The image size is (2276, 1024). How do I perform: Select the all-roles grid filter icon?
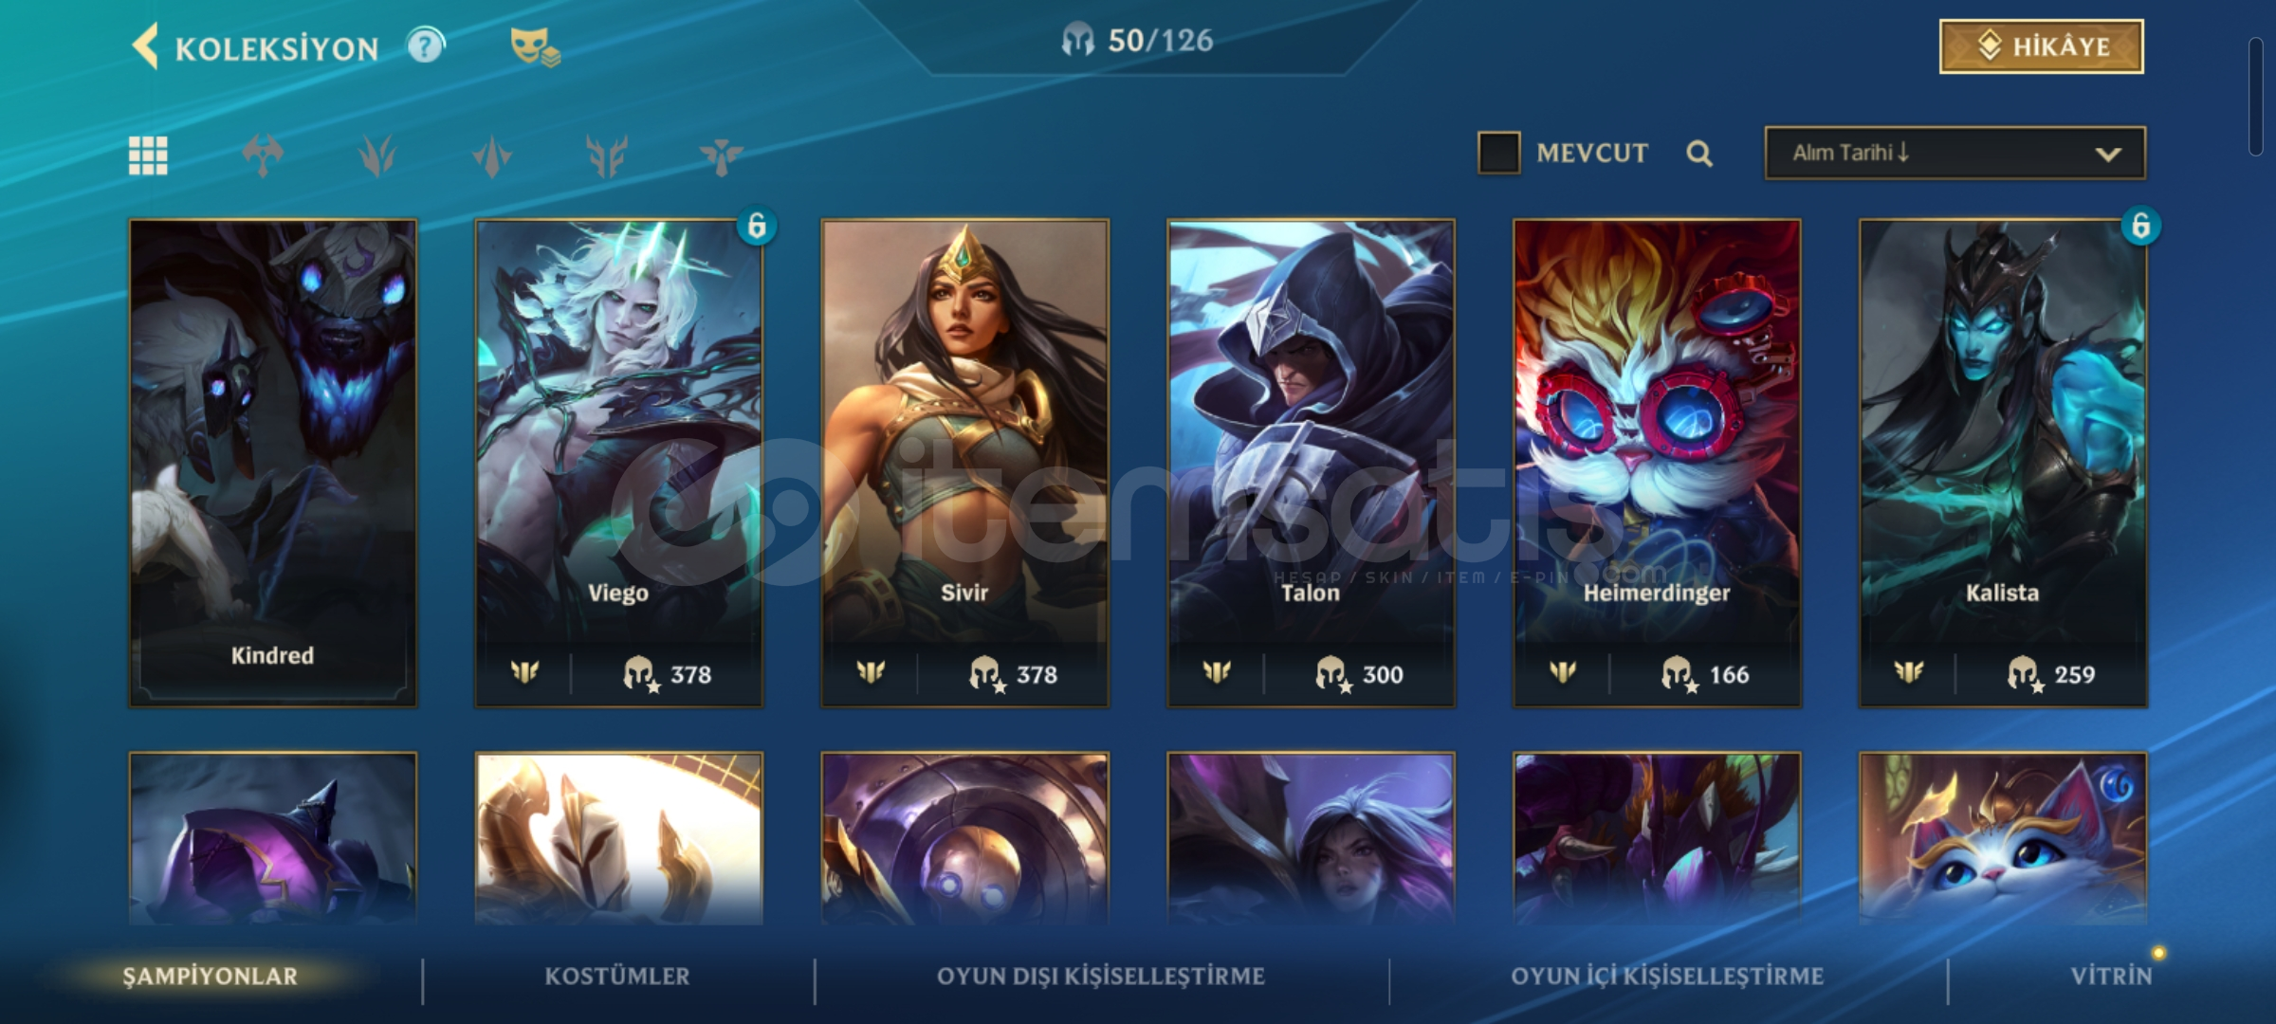pyautogui.click(x=148, y=155)
